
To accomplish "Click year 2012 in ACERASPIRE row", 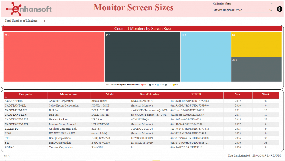I will (238, 101).
